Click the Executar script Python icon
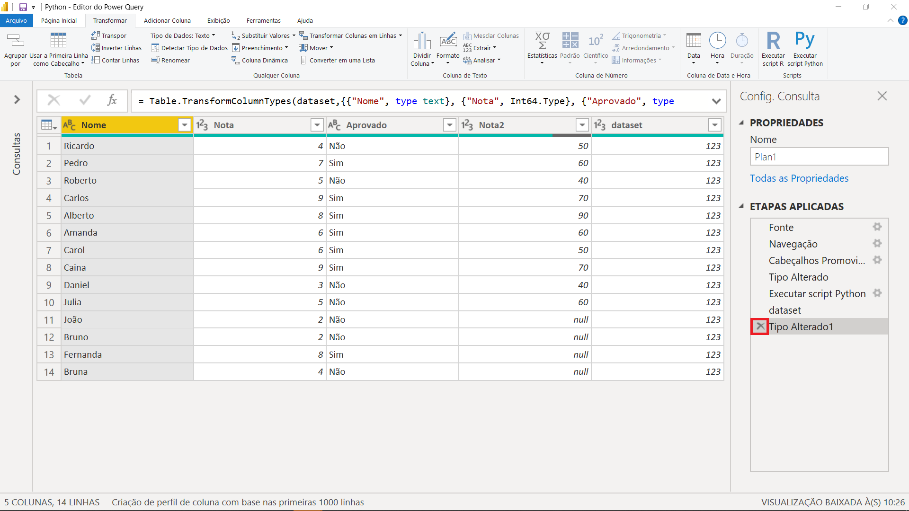The image size is (909, 511). pyautogui.click(x=804, y=41)
